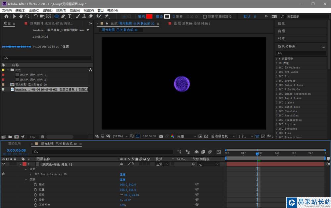Image resolution: width=331 pixels, height=208 pixels.
Task: Click 重置 next to BCC Particle Array 3D
Action: tap(122, 174)
